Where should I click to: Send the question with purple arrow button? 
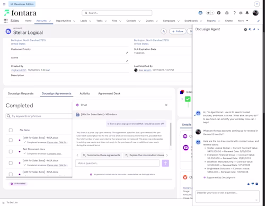tap(165, 163)
